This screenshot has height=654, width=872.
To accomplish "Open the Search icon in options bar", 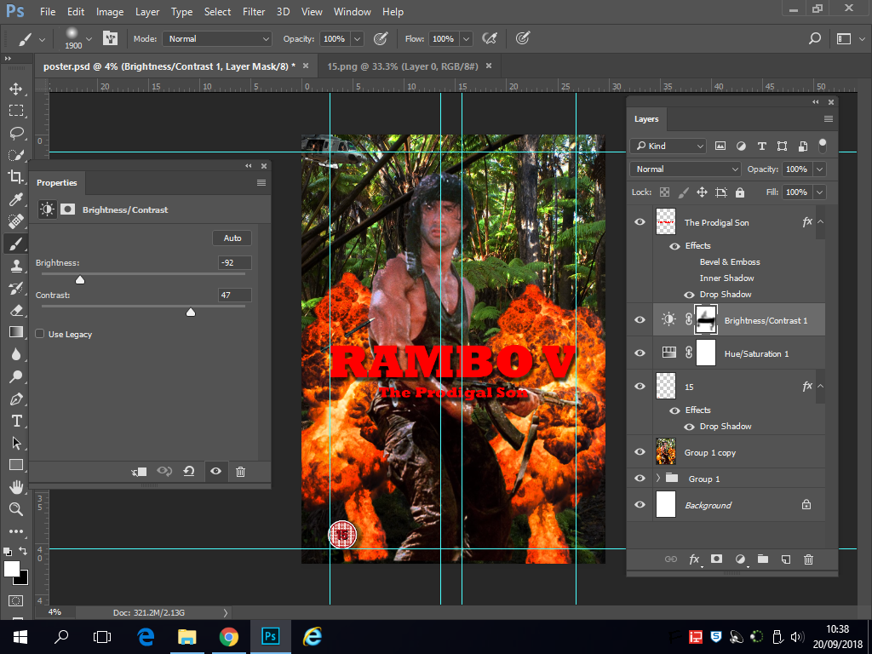I will click(x=814, y=38).
